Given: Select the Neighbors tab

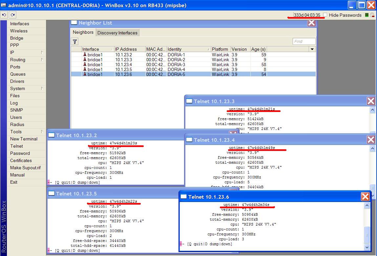Looking at the screenshot, I should coord(83,32).
